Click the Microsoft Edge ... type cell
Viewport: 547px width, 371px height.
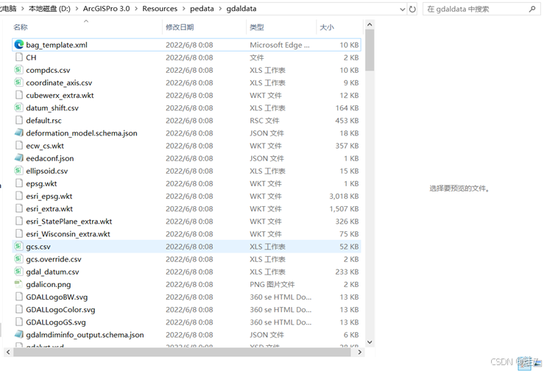tap(280, 45)
